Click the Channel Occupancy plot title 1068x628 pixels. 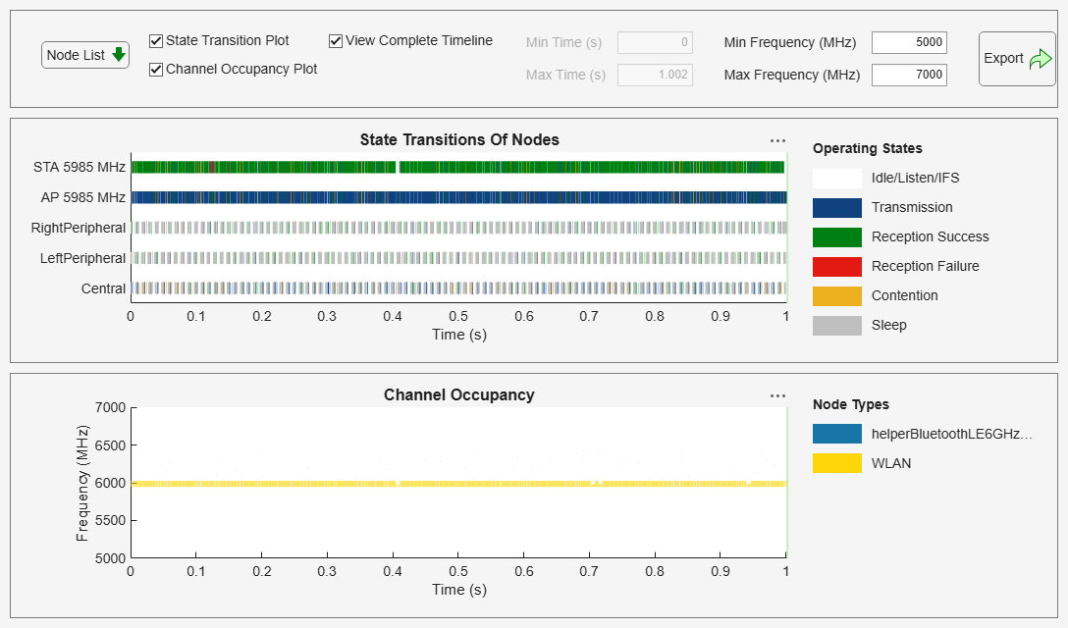pyautogui.click(x=459, y=395)
